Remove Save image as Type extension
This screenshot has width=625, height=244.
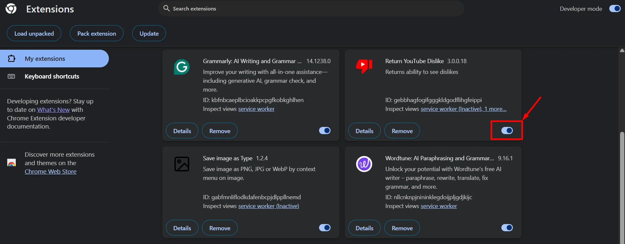[220, 228]
